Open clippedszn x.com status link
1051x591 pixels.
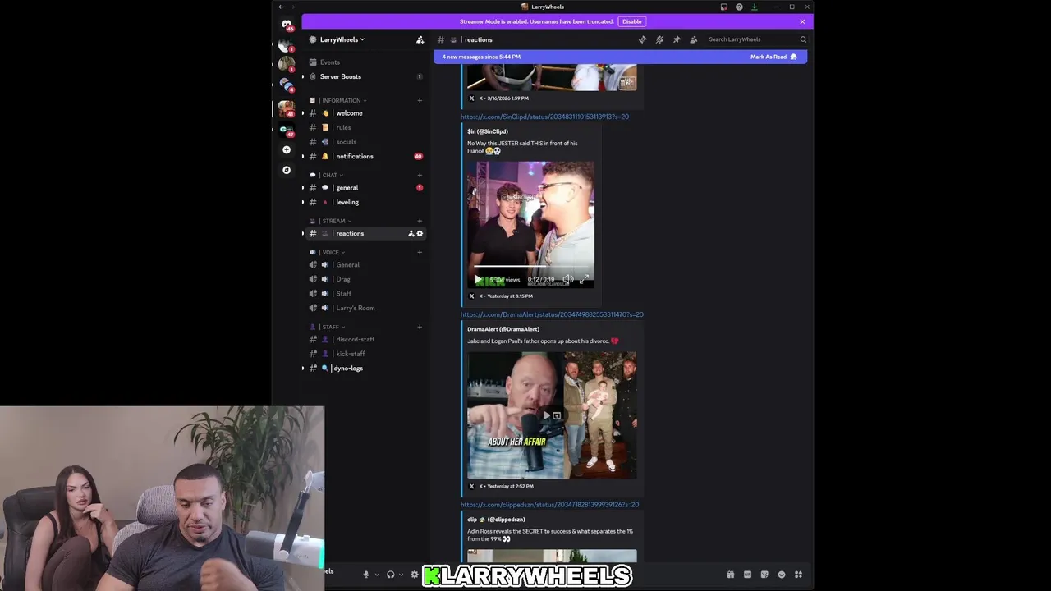(549, 505)
